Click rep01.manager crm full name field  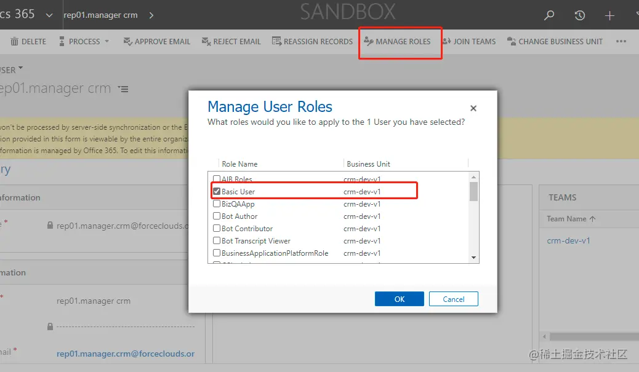(x=94, y=301)
